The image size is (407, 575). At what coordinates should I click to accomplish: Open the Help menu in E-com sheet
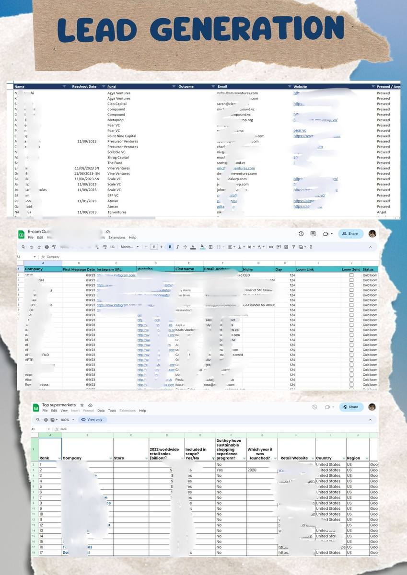[x=133, y=238]
